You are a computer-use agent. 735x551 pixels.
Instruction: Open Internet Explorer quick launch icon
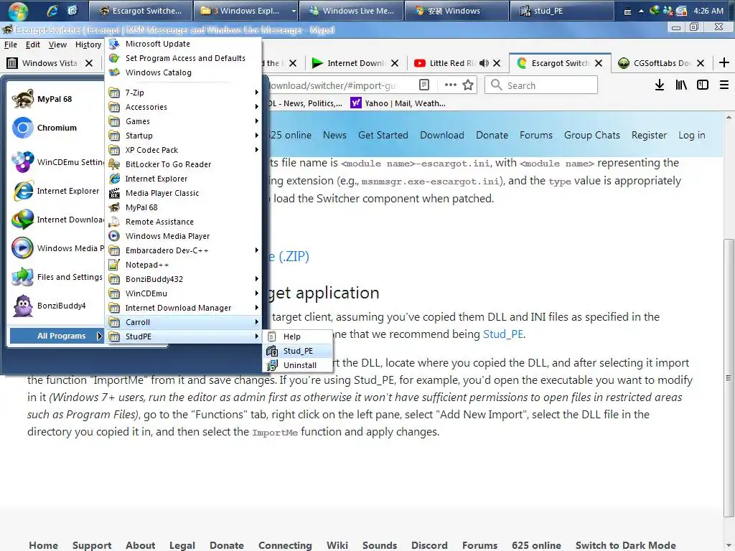pyautogui.click(x=52, y=10)
